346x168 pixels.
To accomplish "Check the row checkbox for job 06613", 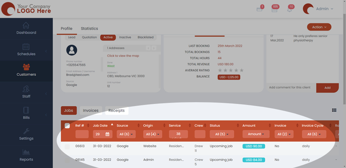I will (x=67, y=146).
